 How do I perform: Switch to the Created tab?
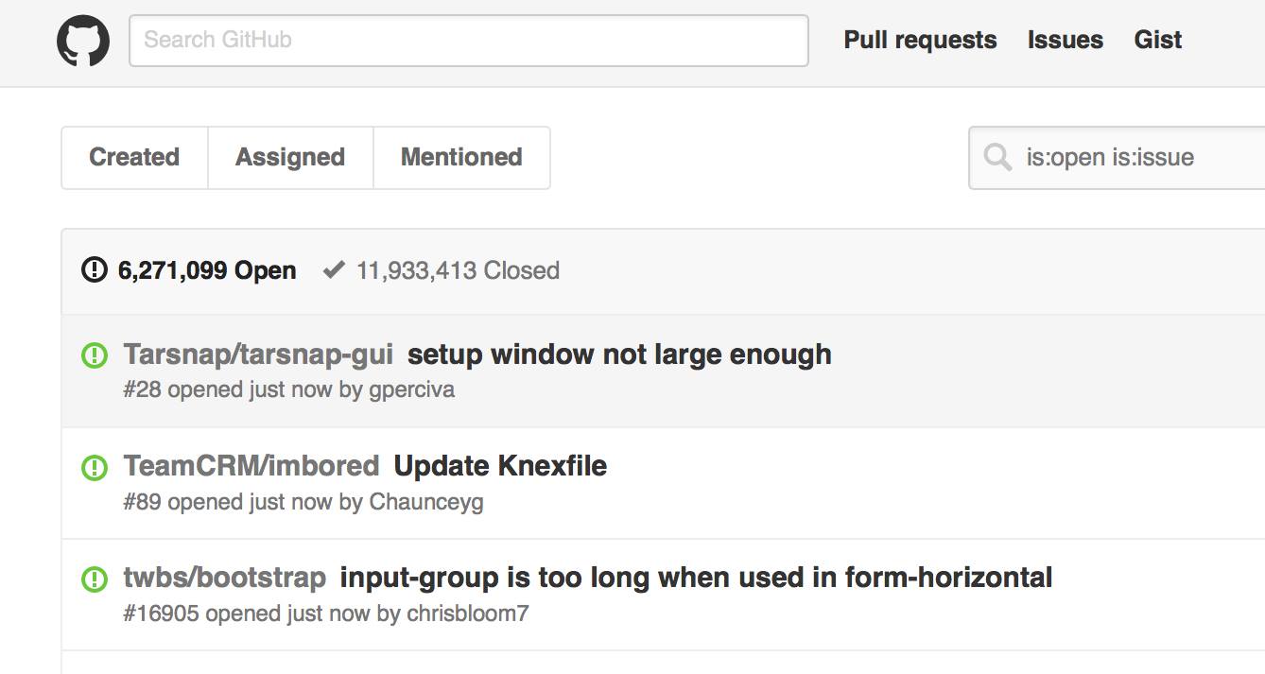tap(134, 157)
